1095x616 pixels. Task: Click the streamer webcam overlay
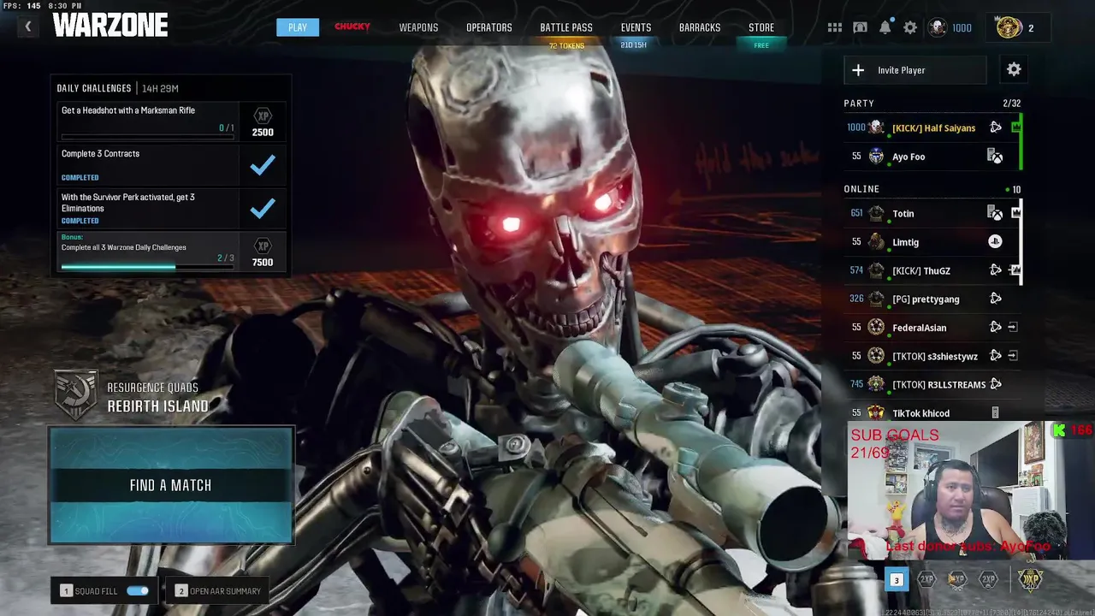[x=957, y=490]
